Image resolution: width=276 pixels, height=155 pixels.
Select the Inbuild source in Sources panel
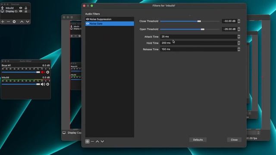[9, 8]
